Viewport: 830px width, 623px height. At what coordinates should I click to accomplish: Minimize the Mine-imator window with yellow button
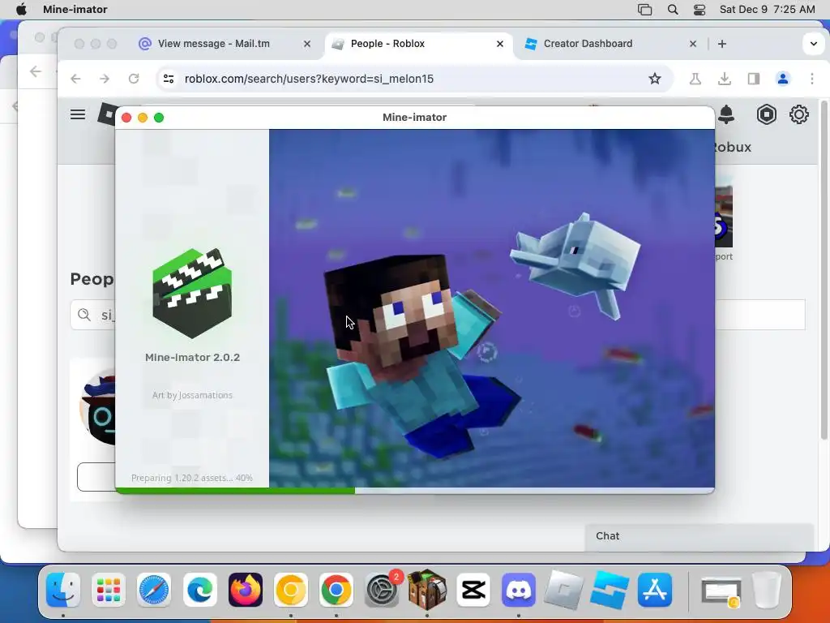[x=143, y=118]
